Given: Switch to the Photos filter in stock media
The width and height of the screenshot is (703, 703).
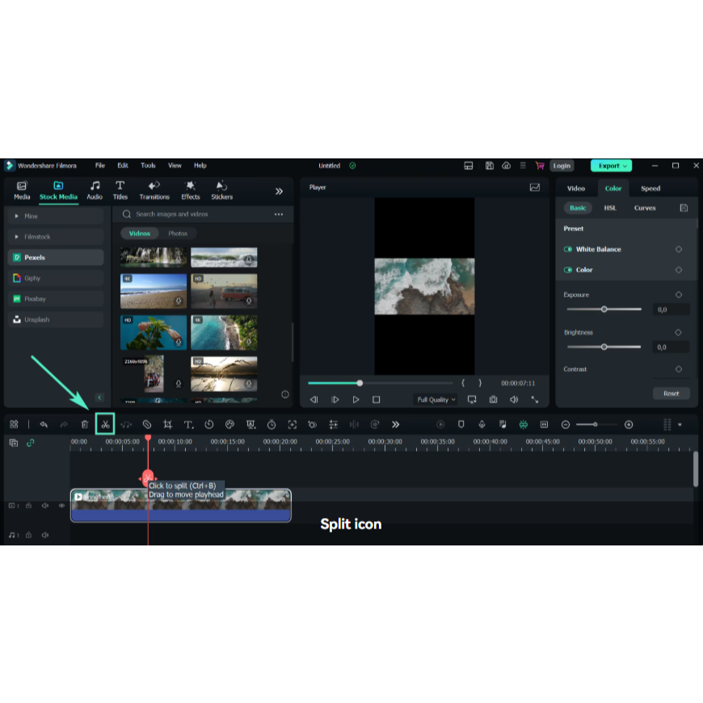Looking at the screenshot, I should (x=178, y=233).
